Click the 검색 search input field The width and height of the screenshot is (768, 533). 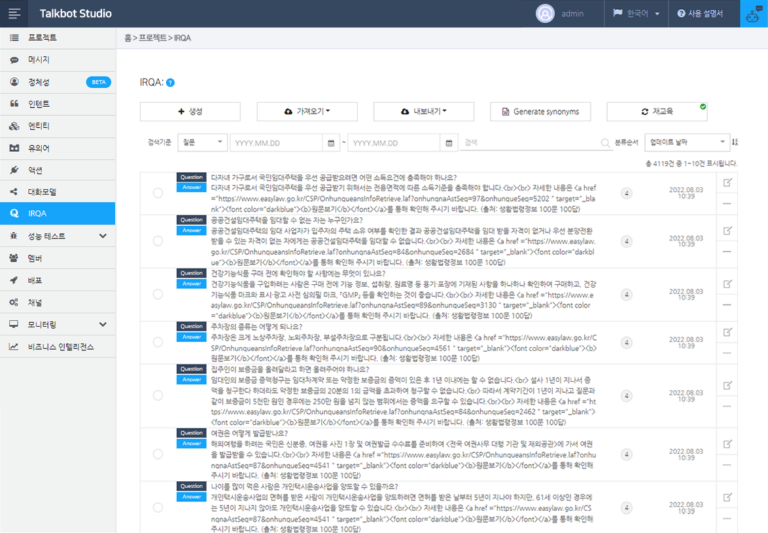point(530,143)
